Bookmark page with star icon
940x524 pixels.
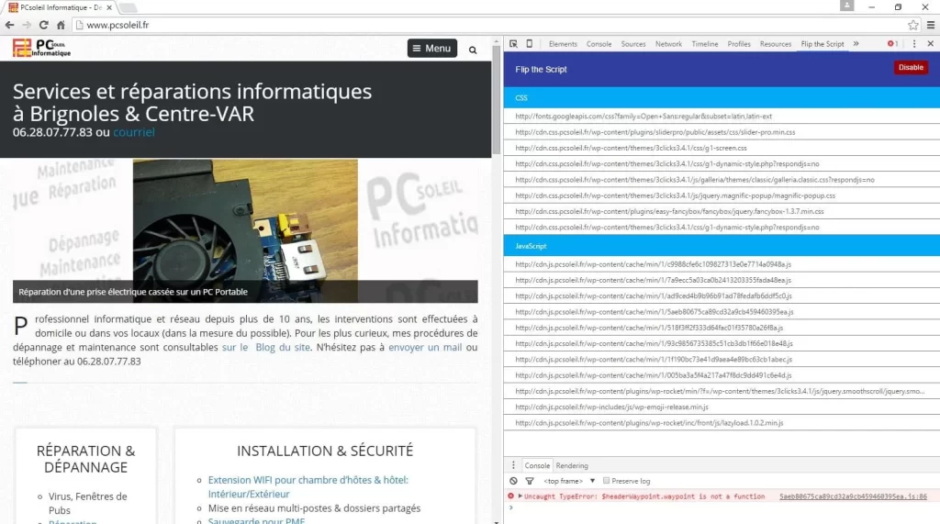coord(913,25)
